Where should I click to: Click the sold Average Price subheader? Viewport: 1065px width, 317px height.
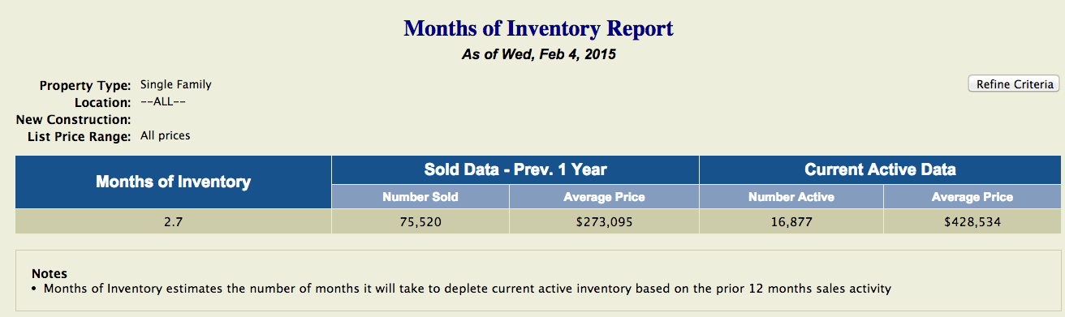pos(604,197)
